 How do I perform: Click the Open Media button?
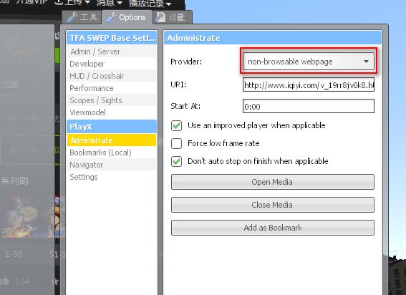[x=273, y=182]
